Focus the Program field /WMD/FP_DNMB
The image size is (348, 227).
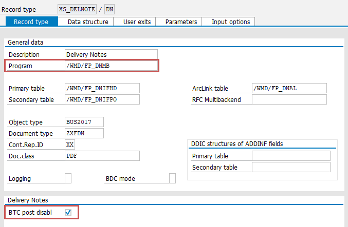(111, 66)
